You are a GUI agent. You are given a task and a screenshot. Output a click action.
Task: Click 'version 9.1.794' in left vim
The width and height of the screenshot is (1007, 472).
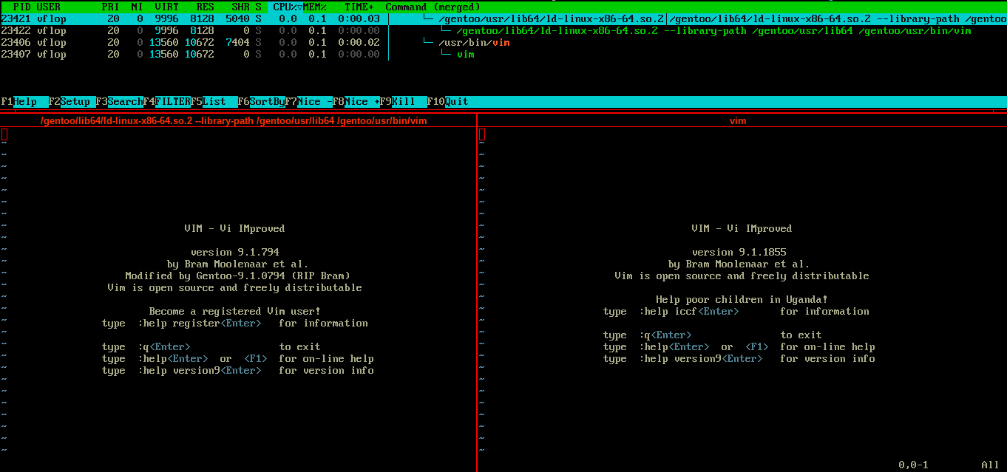point(234,252)
